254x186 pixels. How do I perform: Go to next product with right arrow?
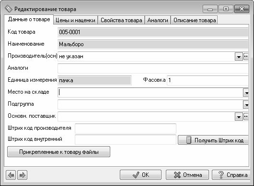point(22,175)
